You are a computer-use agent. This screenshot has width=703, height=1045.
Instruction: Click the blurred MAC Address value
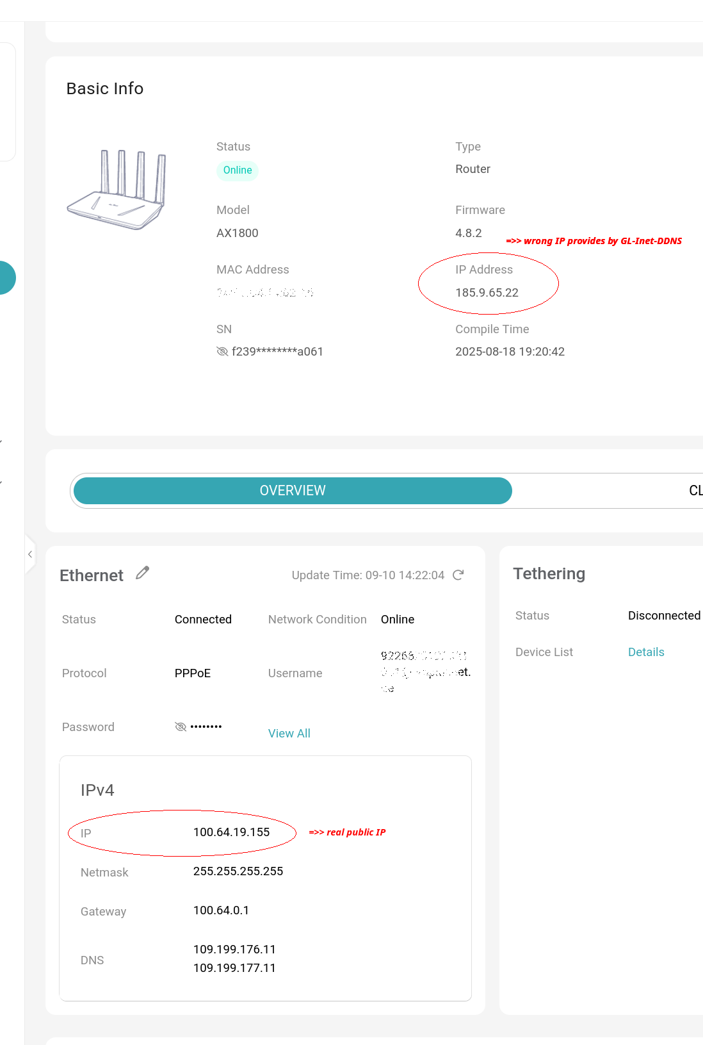click(x=264, y=293)
